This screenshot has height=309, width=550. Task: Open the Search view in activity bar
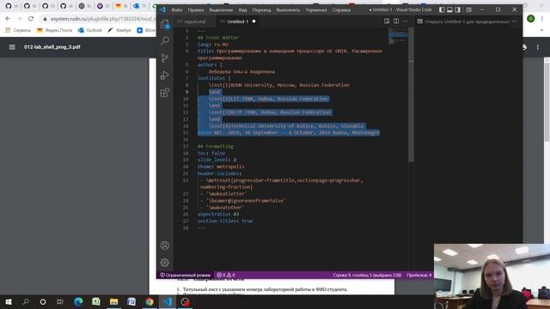coord(165,41)
